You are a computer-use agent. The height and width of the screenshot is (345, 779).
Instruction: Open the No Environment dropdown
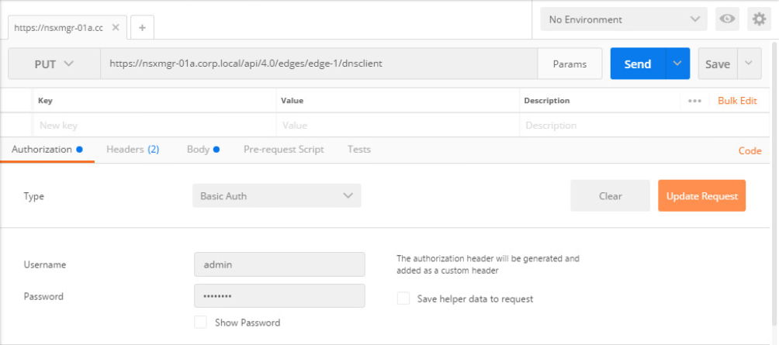[x=624, y=19]
